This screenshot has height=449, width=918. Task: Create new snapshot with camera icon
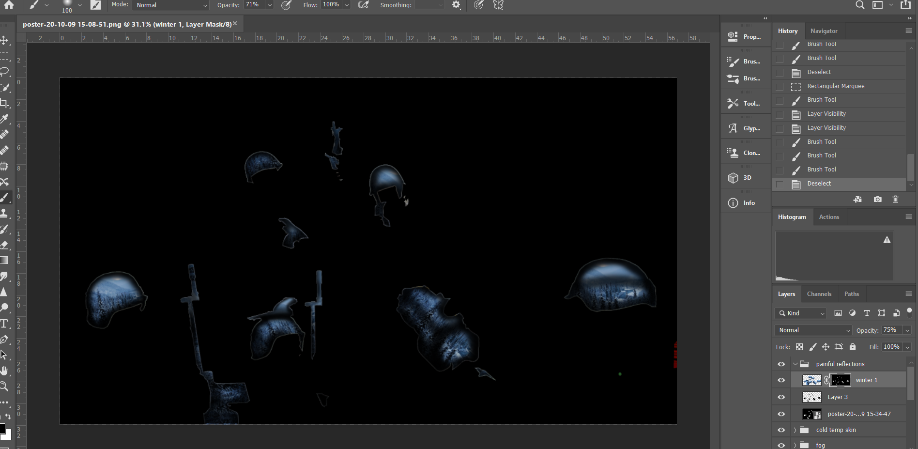point(877,199)
